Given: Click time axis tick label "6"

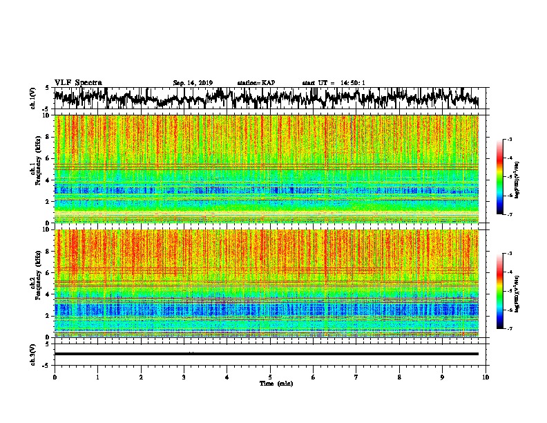Looking at the screenshot, I should 314,377.
